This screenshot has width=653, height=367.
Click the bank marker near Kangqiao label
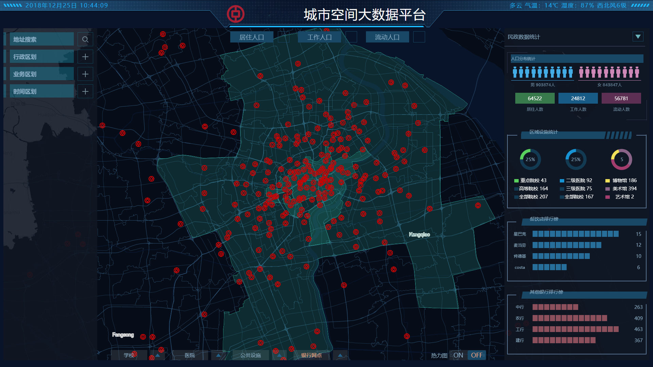tap(384, 242)
